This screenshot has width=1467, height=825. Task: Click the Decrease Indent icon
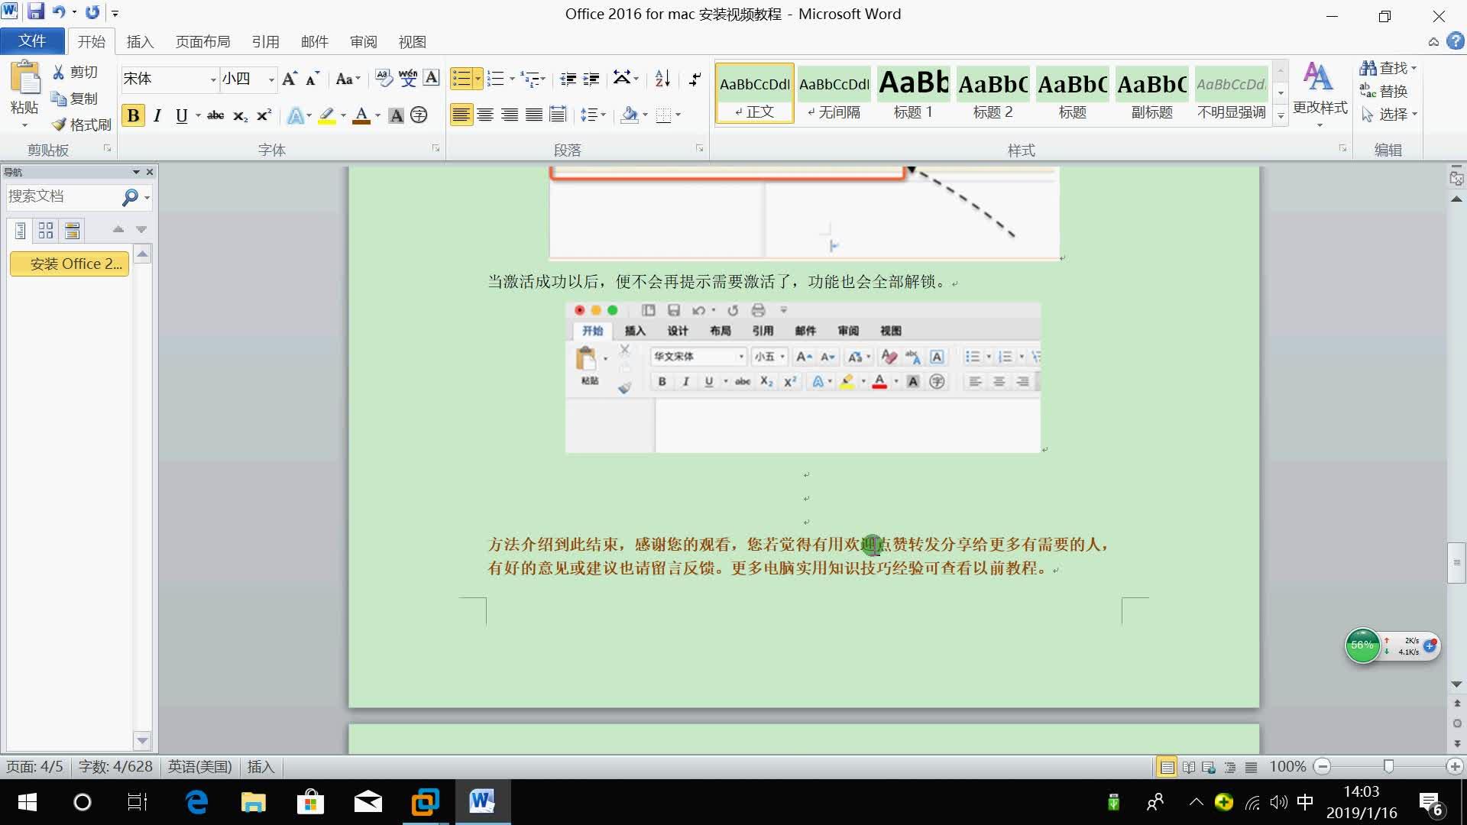coord(568,78)
